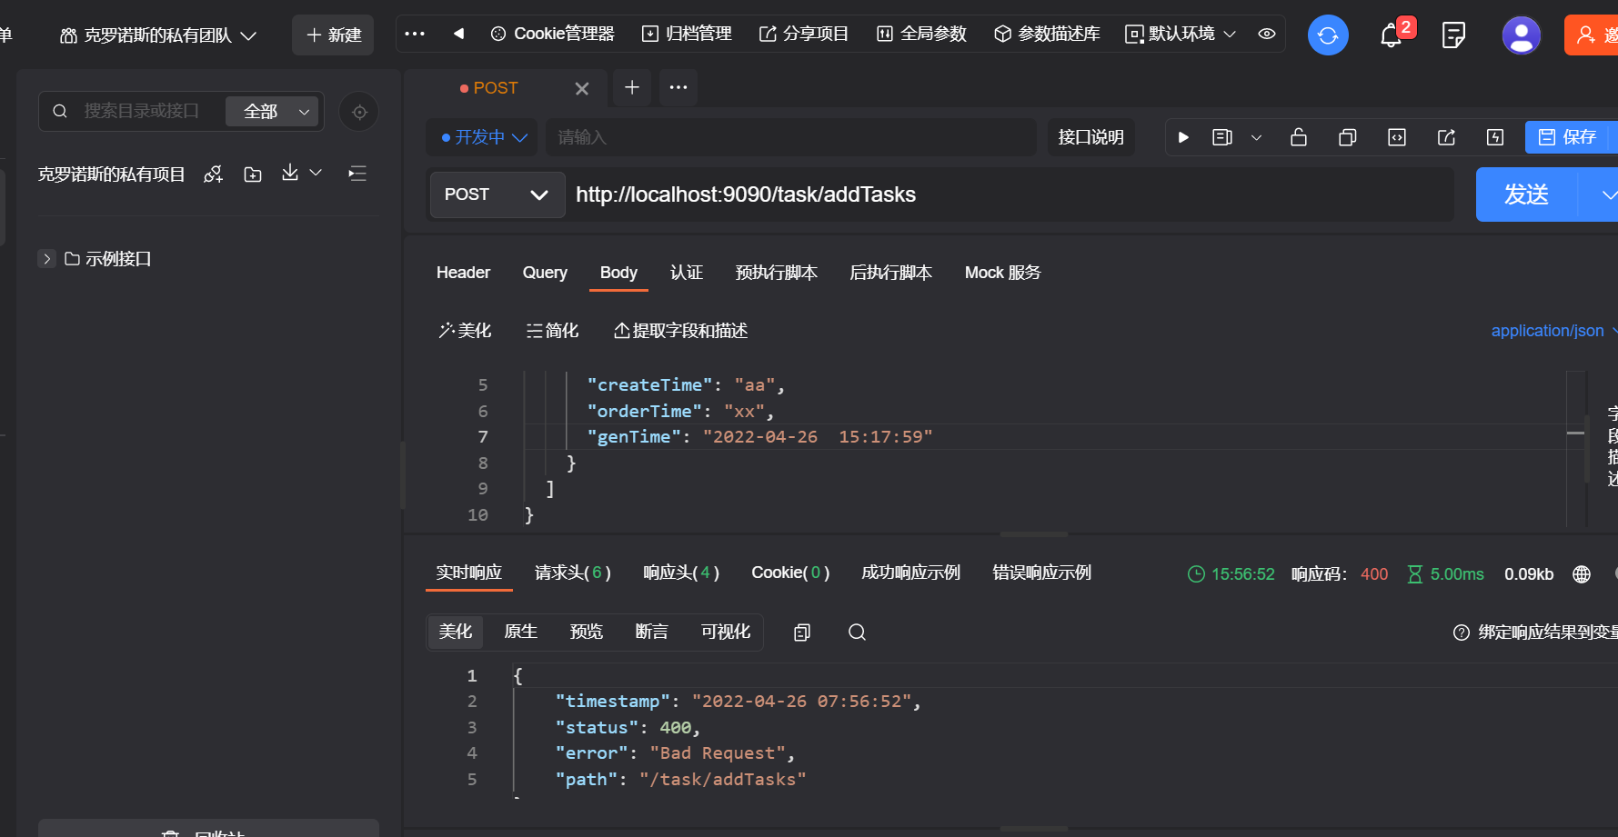
Task: Click the sync refresh icon in the top bar
Action: coord(1328,35)
